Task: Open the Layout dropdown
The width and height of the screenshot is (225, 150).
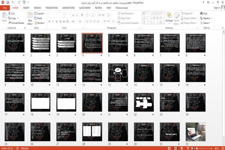Action: point(40,14)
